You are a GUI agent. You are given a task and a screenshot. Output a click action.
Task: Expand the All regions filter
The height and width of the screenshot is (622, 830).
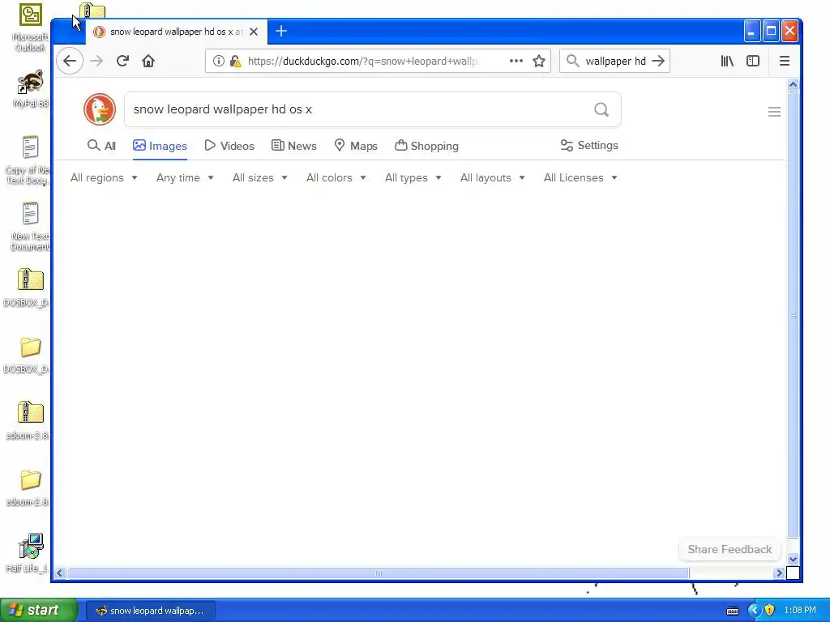(104, 177)
